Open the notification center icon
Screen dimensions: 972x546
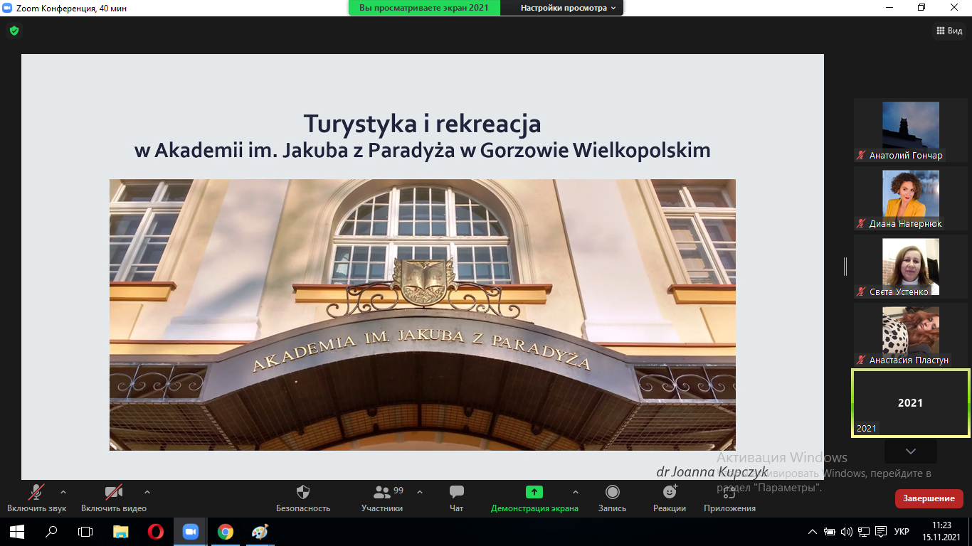point(881,531)
